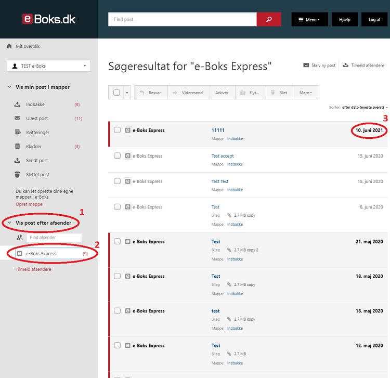Check the box for 21. maj 2020 message
Screen dimensions: 390x378
point(117,241)
